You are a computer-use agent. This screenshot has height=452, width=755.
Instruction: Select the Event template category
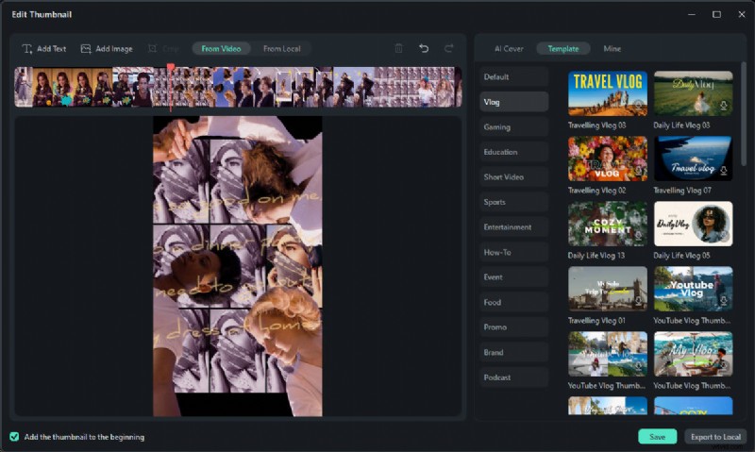tap(513, 276)
